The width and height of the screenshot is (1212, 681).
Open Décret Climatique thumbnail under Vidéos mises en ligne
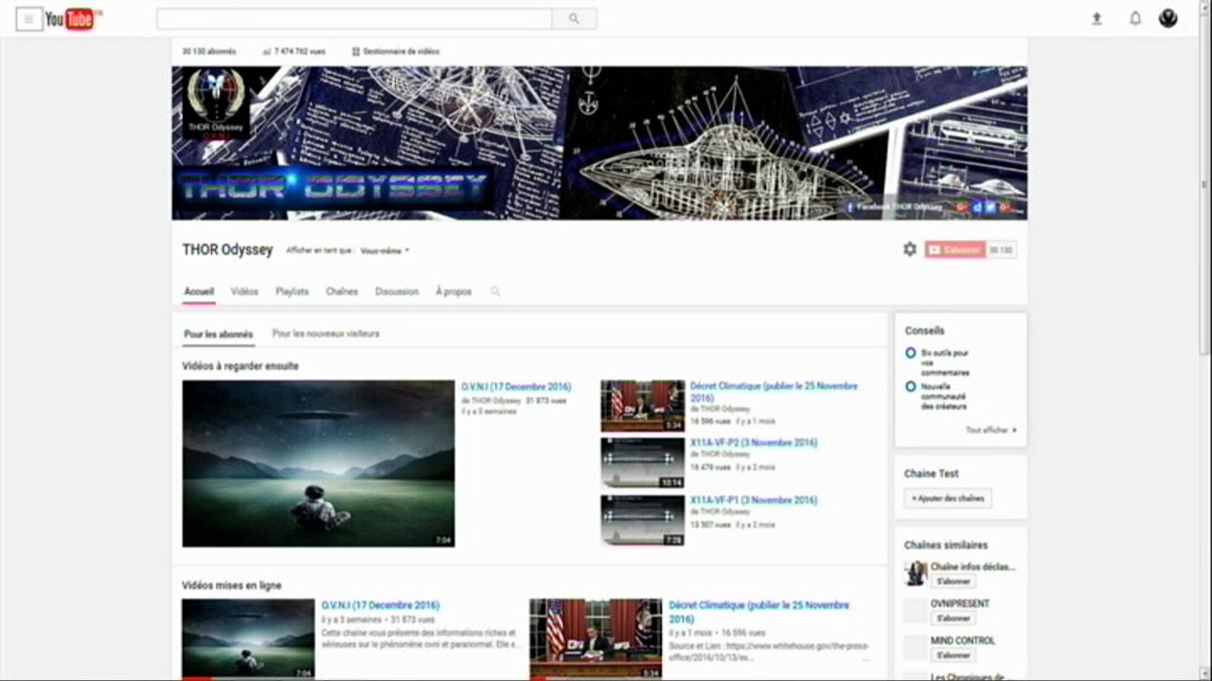pyautogui.click(x=596, y=638)
